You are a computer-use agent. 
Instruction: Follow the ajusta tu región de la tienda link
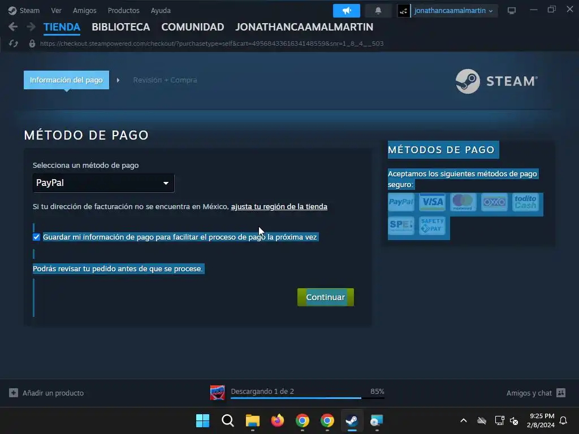pos(279,207)
